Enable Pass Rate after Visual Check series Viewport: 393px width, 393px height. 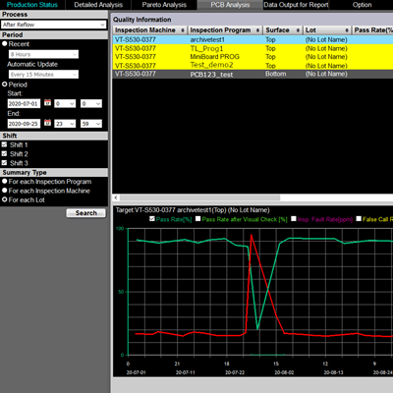click(198, 219)
